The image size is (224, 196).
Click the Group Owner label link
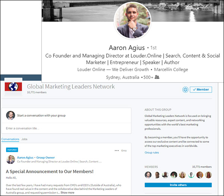(46, 158)
